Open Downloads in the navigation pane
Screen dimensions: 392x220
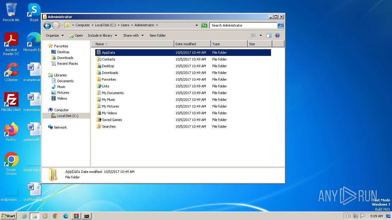62,58
